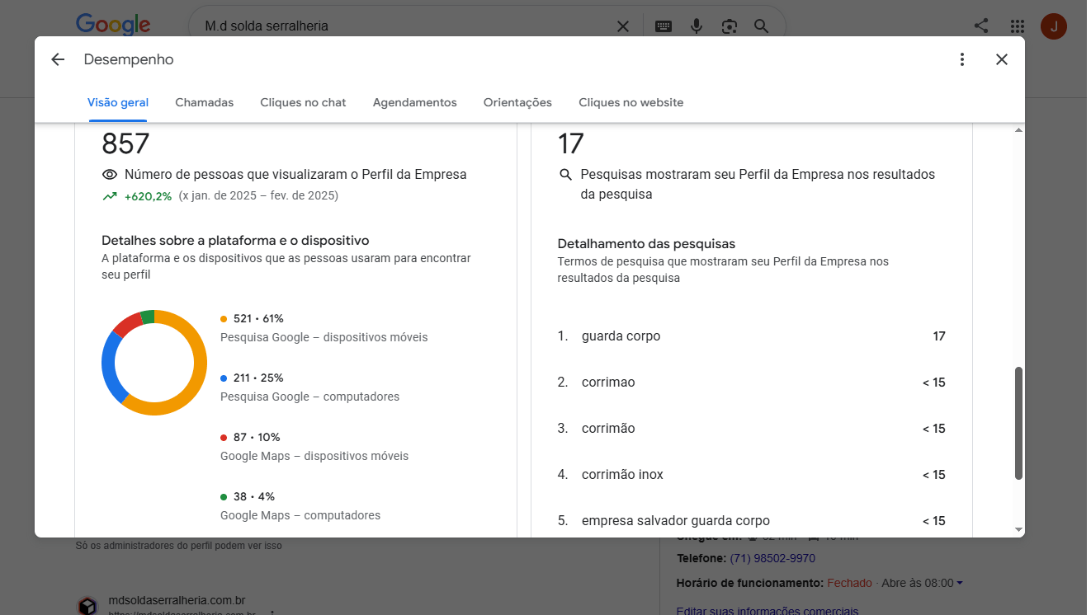Go to the Orientações tab
The image size is (1091, 615).
tap(517, 102)
